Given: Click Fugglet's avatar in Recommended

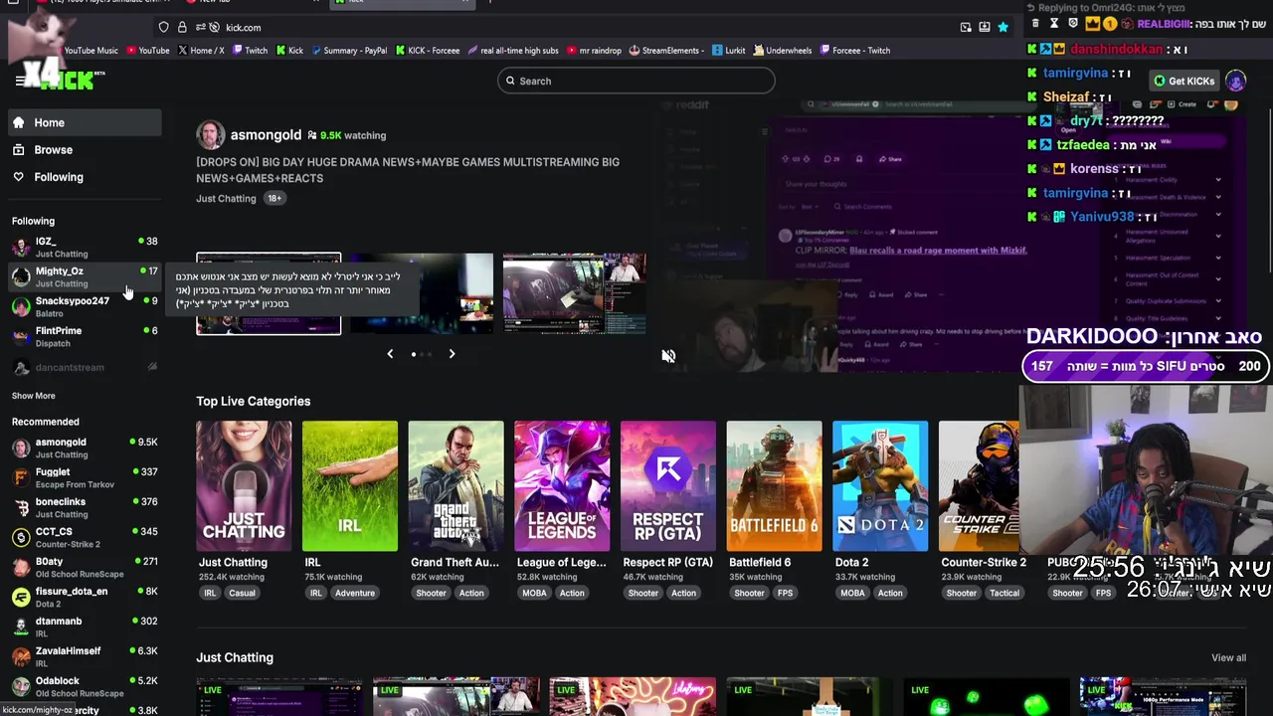Looking at the screenshot, I should (21, 477).
